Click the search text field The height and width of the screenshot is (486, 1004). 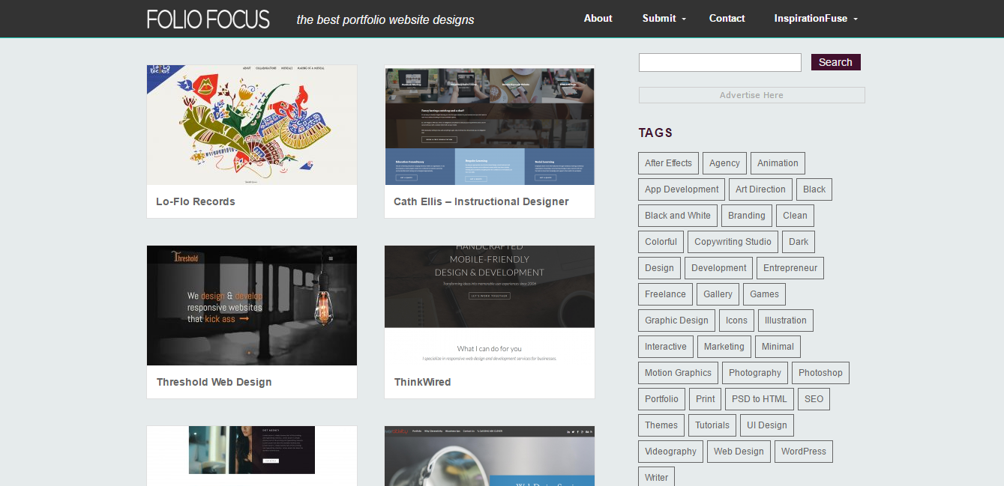click(x=720, y=63)
